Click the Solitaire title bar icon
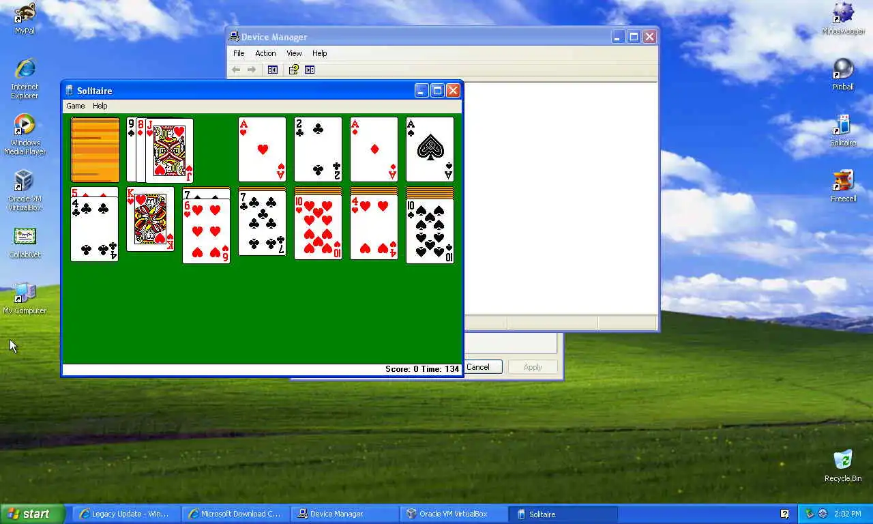The width and height of the screenshot is (873, 524). click(x=69, y=91)
